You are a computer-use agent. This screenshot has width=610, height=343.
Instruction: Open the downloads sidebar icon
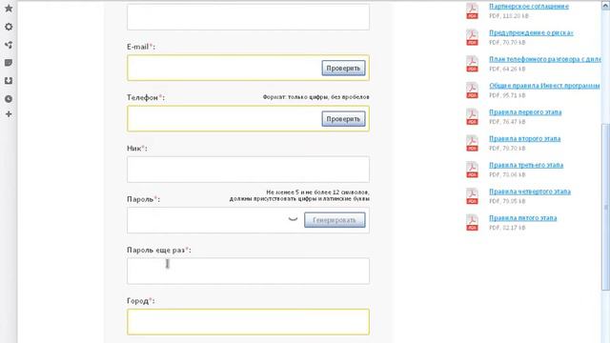click(x=9, y=80)
